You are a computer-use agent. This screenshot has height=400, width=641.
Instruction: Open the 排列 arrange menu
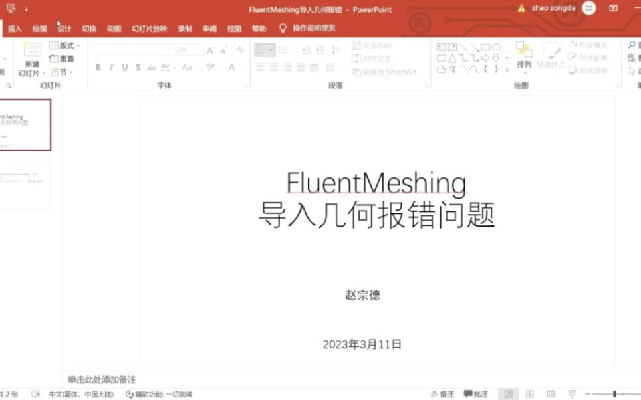(x=524, y=56)
